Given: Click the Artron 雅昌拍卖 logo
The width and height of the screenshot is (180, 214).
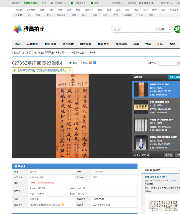Looking at the screenshot, I should (29, 29).
